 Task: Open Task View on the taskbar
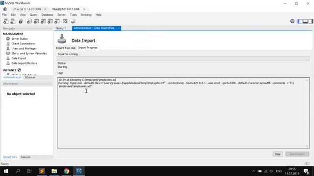point(29,171)
